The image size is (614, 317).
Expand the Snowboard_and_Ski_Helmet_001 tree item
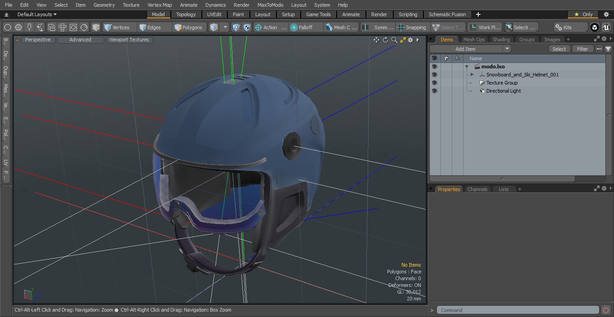(x=472, y=75)
